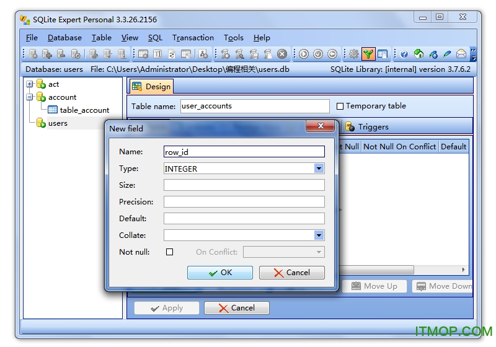Open the Tools menu
Image resolution: width=496 pixels, height=347 pixels.
(x=234, y=38)
